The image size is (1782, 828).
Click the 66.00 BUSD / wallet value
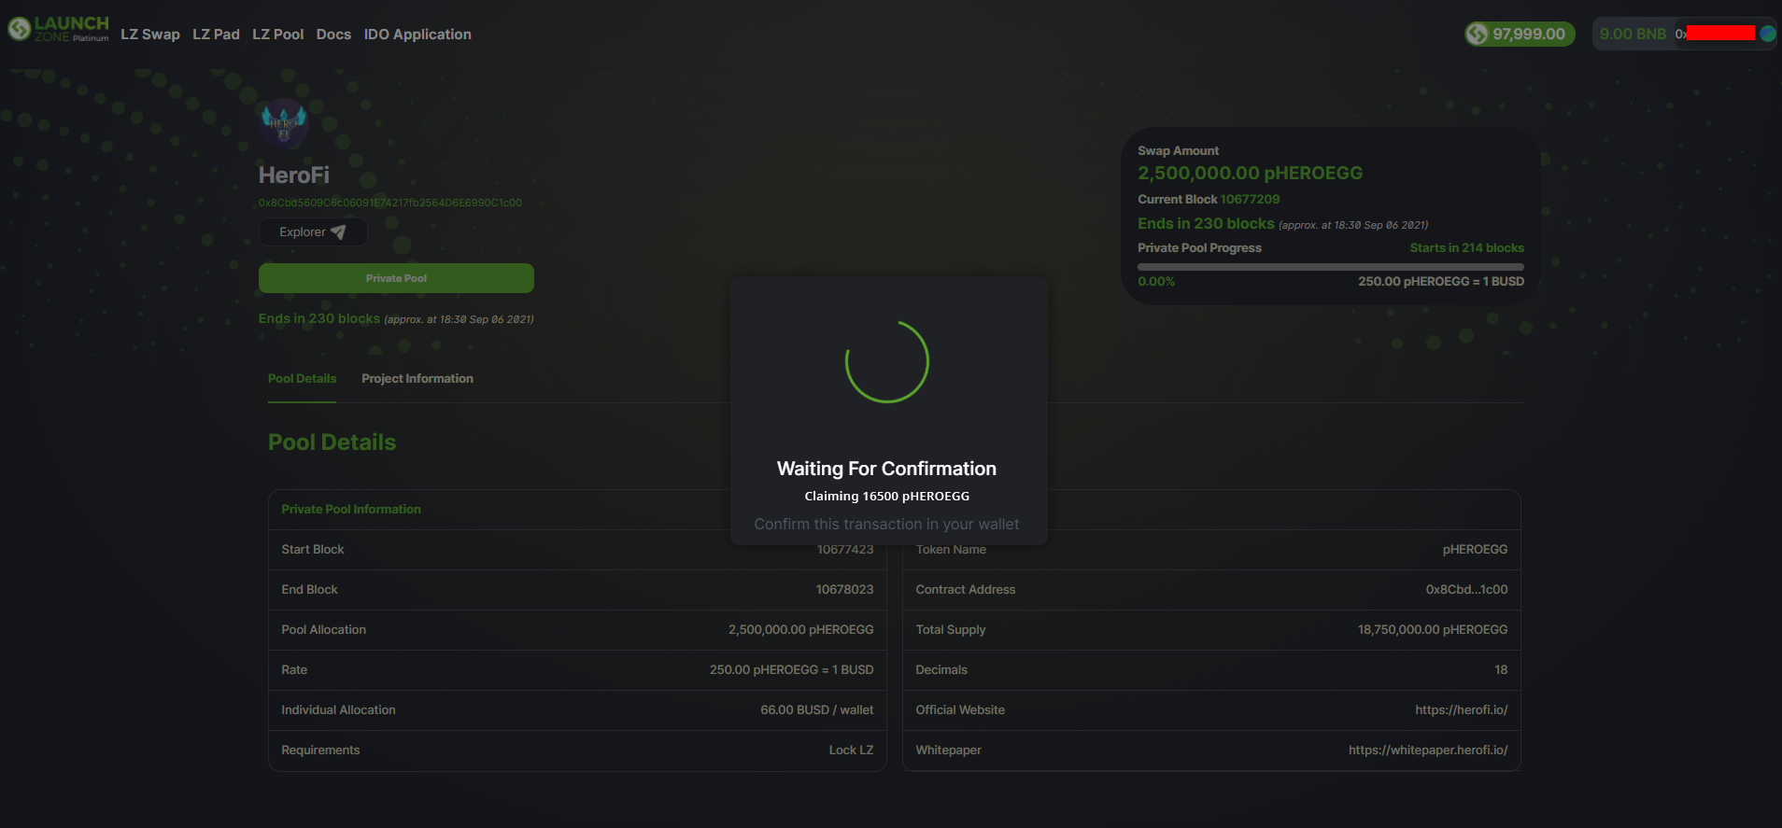(816, 710)
